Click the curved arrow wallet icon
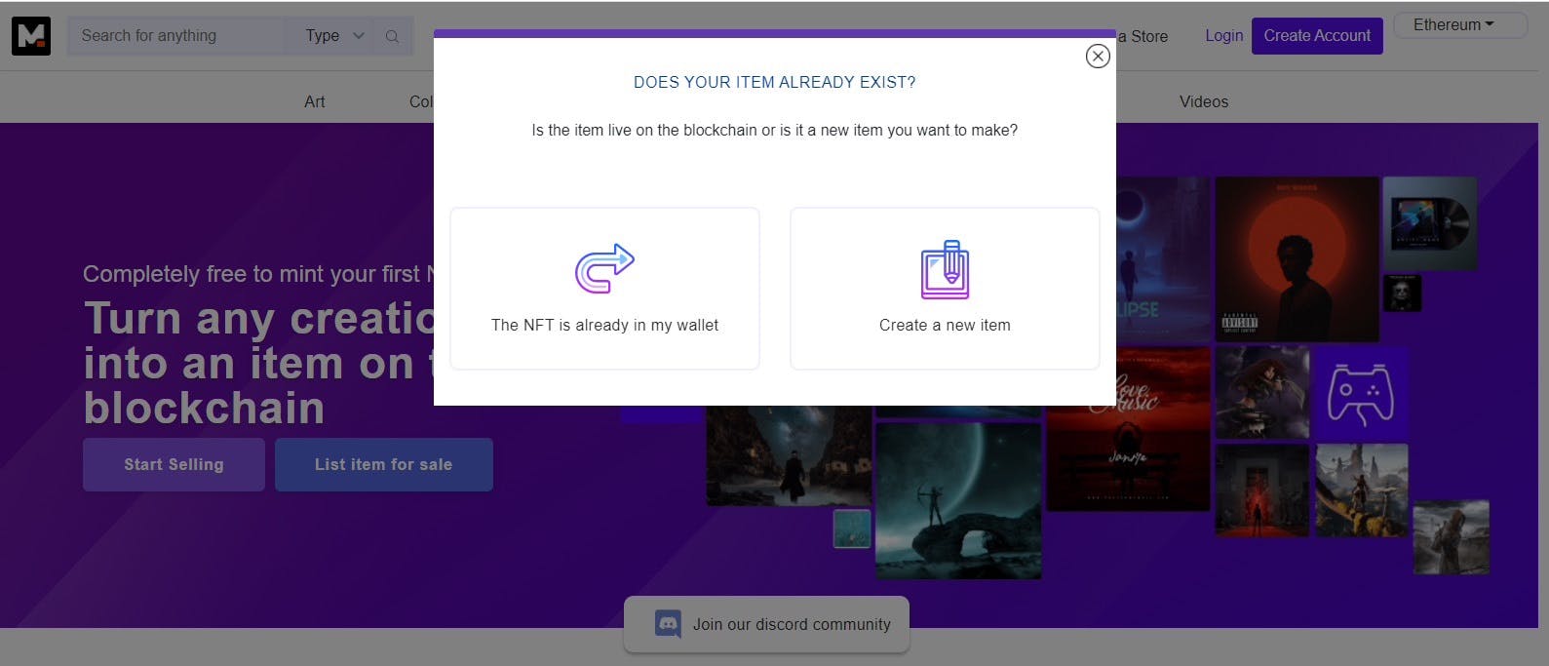Screen dimensions: 1549x666 coord(604,269)
